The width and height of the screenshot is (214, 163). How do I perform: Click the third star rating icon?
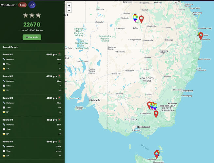[38, 15]
